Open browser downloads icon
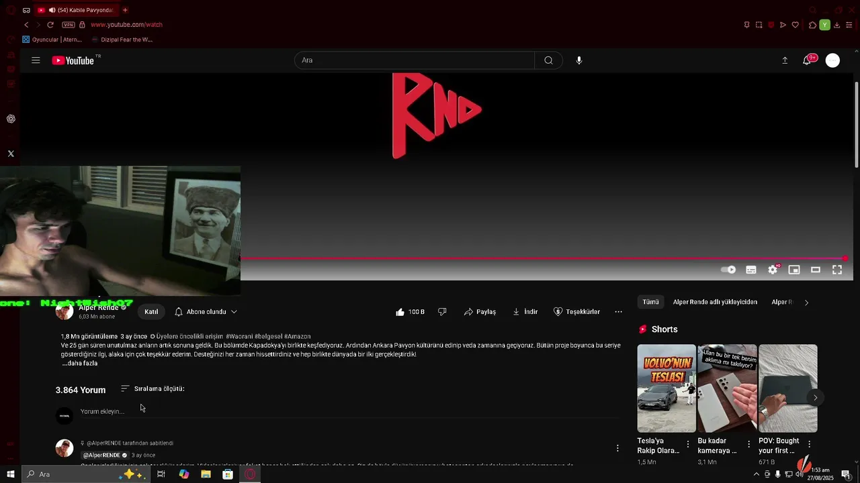Viewport: 860px width, 483px height. tap(837, 25)
